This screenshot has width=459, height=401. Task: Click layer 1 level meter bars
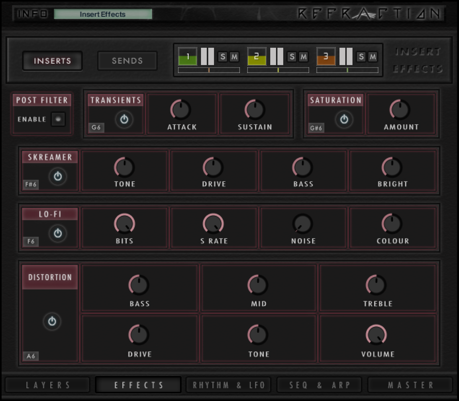click(208, 56)
